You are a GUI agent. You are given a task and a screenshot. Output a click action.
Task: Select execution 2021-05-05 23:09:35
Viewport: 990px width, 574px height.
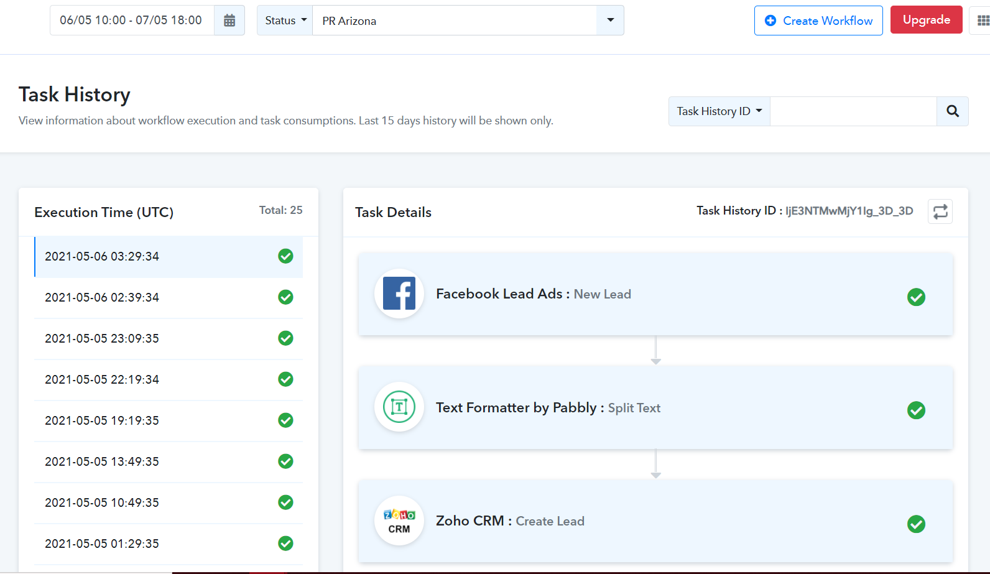(169, 338)
